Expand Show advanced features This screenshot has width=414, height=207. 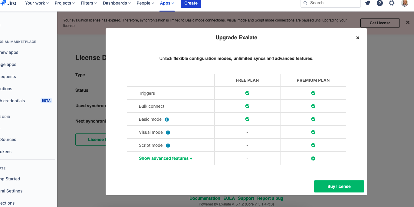point(166,159)
